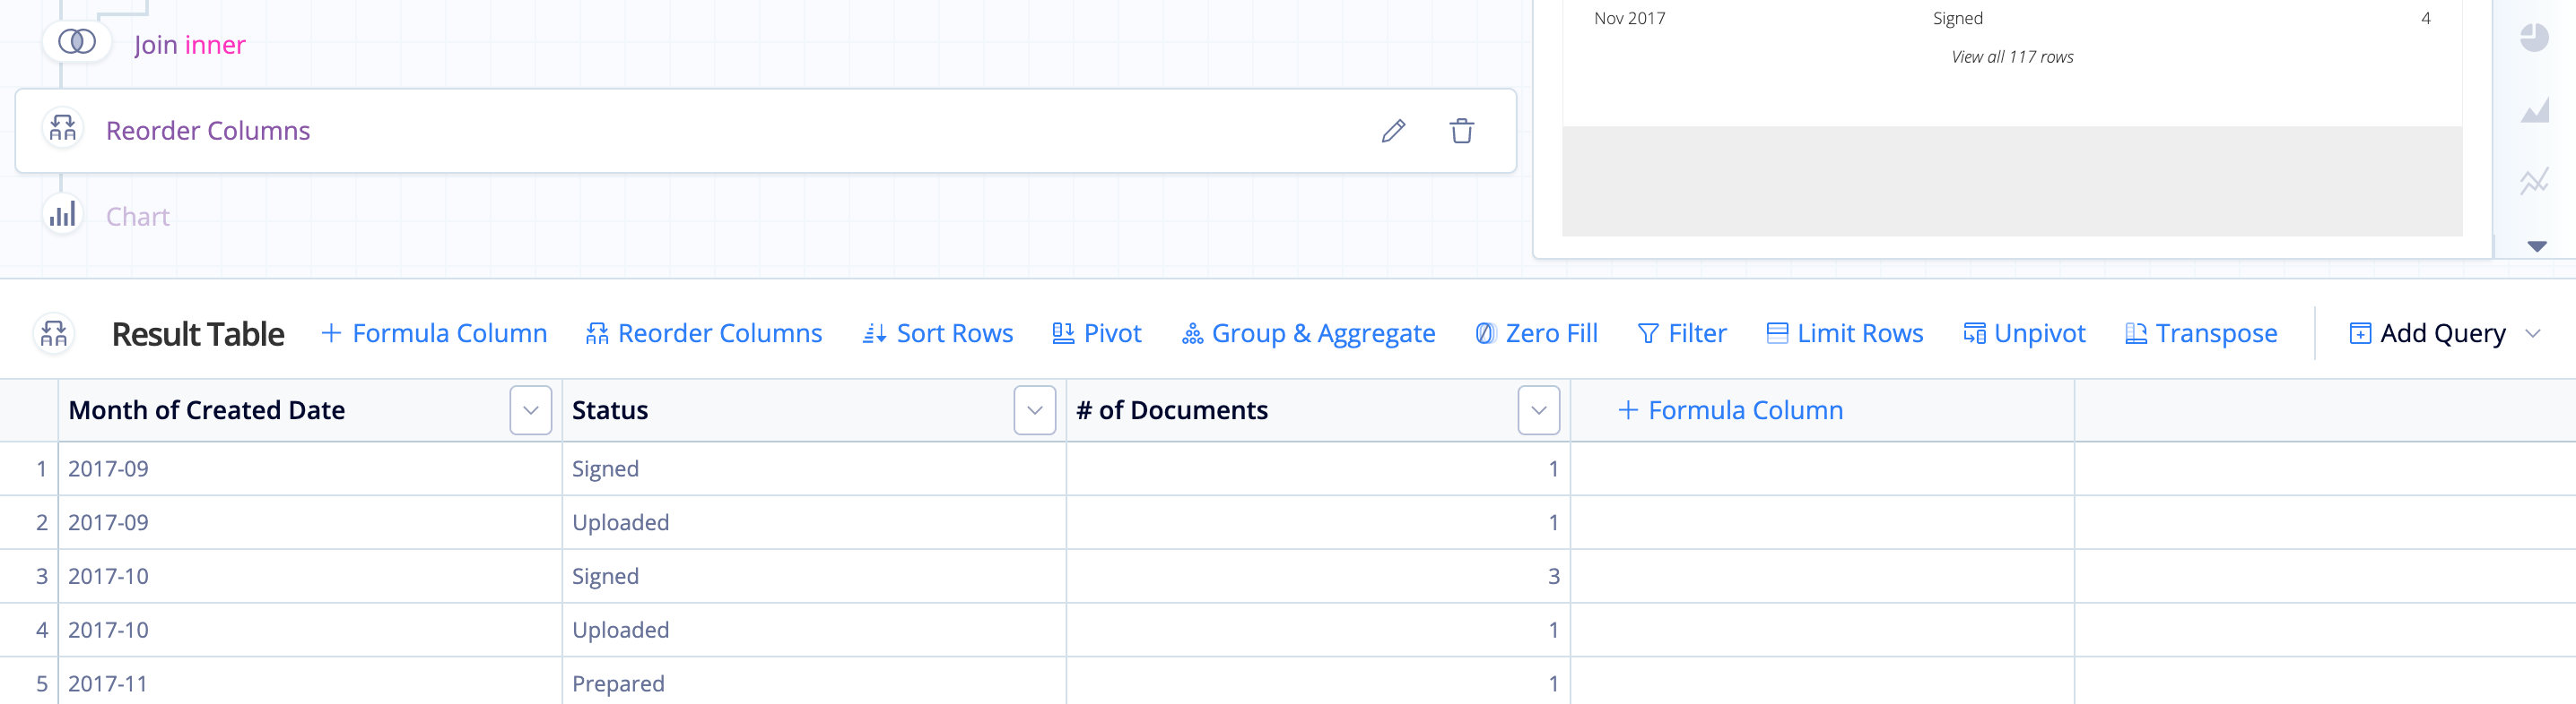Viewport: 2576px width, 704px height.
Task: Click Limit Rows in the toolbar
Action: click(1845, 333)
